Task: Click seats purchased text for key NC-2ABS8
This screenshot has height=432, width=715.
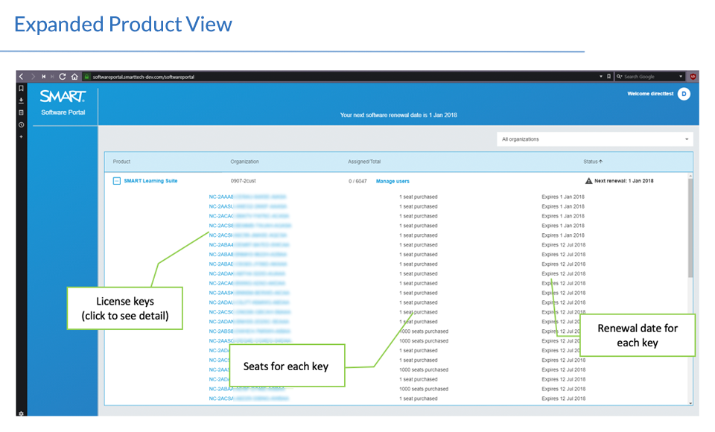Action: tap(424, 331)
